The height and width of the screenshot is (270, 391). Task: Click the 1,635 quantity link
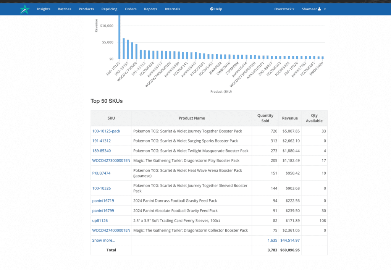pos(272,240)
